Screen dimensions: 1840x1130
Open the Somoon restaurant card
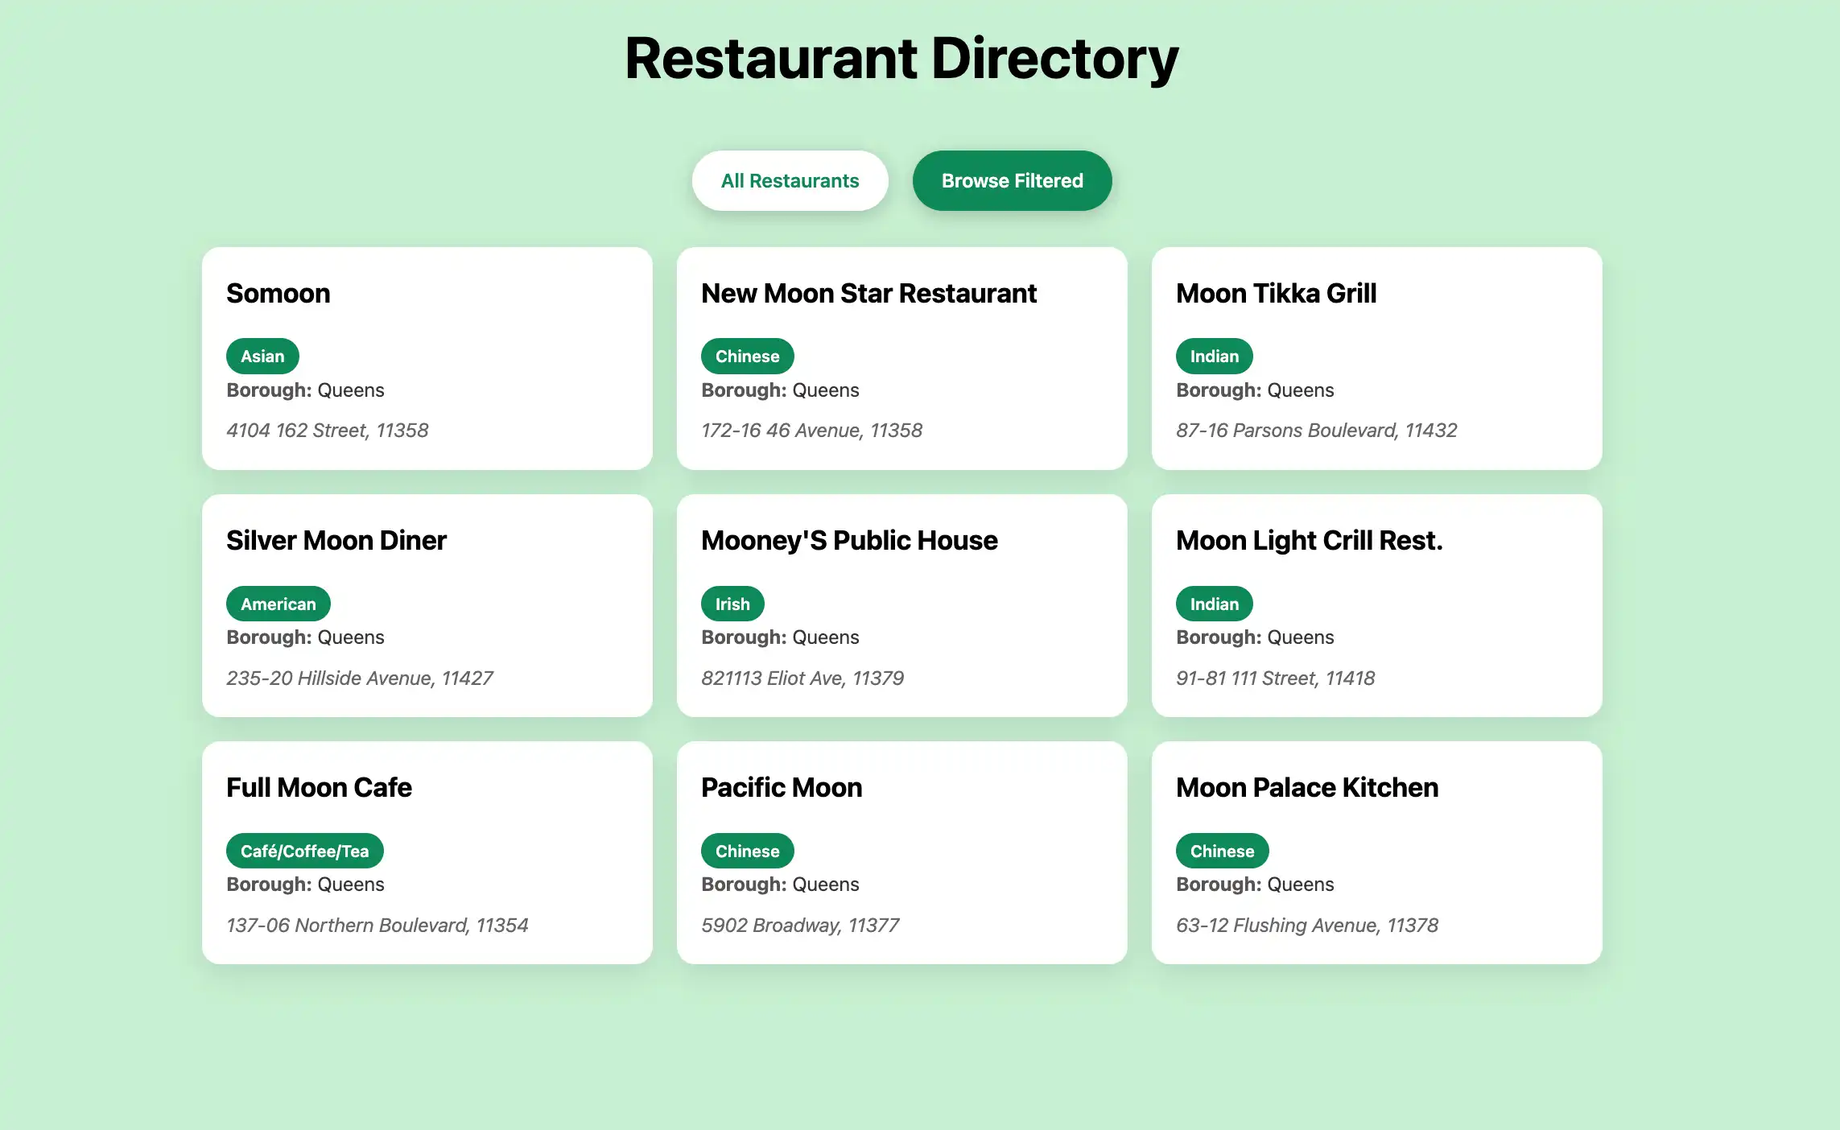(x=427, y=358)
